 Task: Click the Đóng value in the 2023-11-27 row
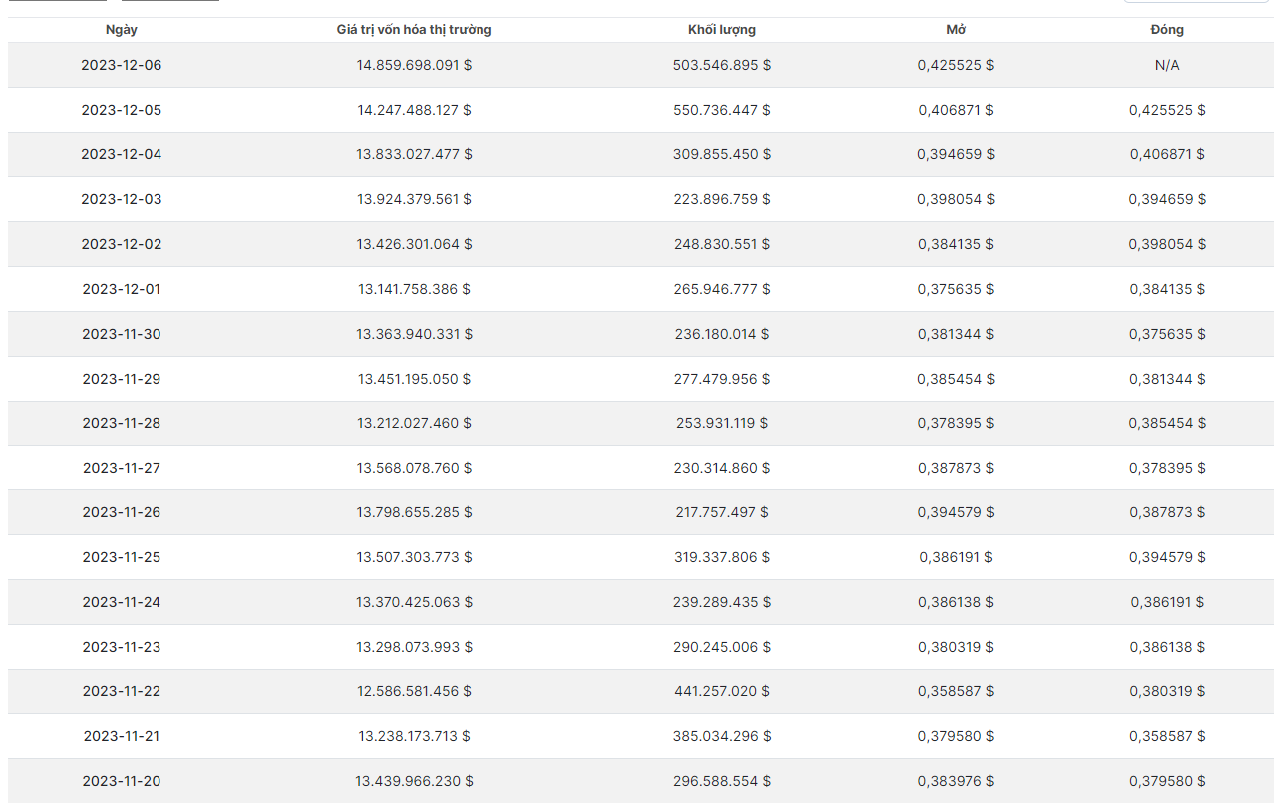[1167, 468]
